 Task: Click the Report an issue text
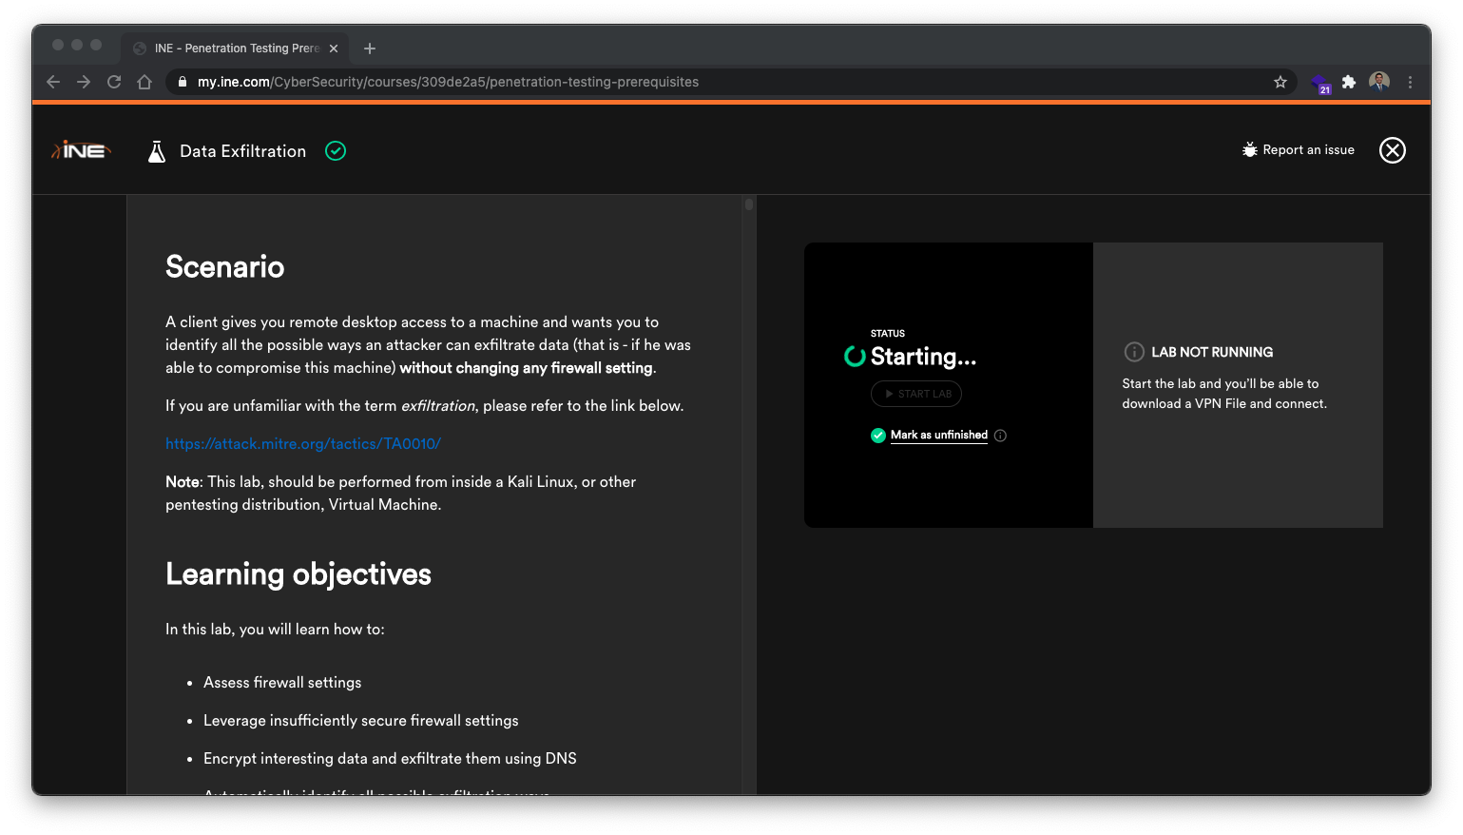tap(1308, 149)
